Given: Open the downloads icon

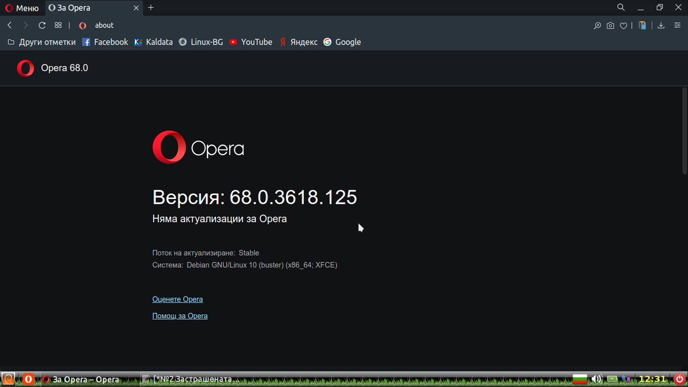Looking at the screenshot, I should click(661, 25).
